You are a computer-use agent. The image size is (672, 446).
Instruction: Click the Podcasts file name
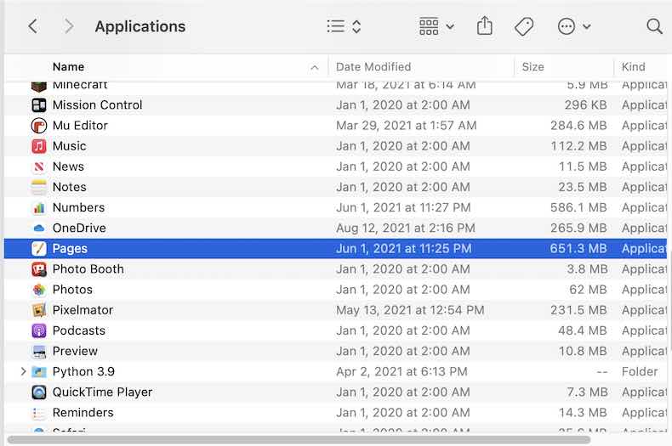78,330
